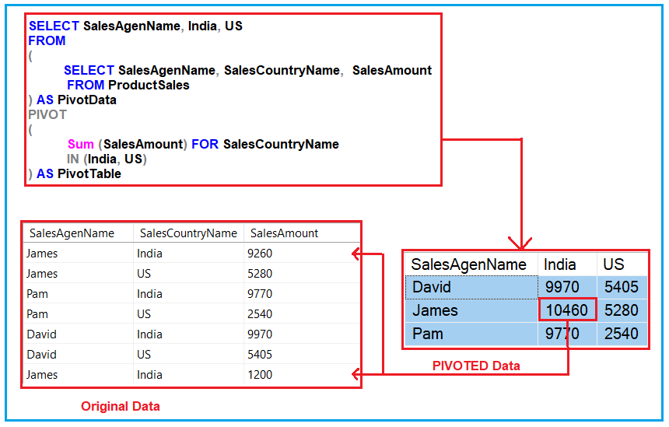Click Pam in the Original Data row with 9770
This screenshot has width=669, height=427.
[x=37, y=294]
